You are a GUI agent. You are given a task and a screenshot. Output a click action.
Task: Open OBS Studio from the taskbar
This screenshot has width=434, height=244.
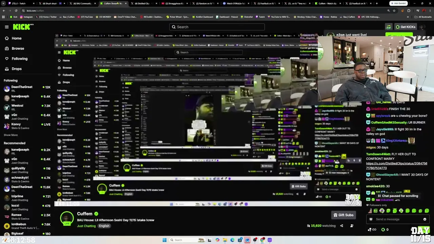point(255,240)
